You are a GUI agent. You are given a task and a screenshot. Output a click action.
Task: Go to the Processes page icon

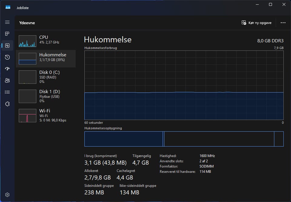pos(7,34)
